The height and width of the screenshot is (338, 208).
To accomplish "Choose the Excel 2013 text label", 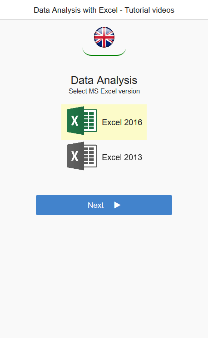I will pyautogui.click(x=122, y=157).
